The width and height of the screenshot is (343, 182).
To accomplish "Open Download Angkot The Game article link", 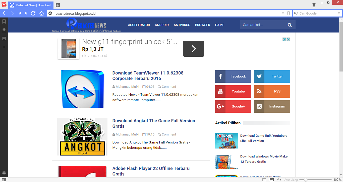I will coord(154,123).
